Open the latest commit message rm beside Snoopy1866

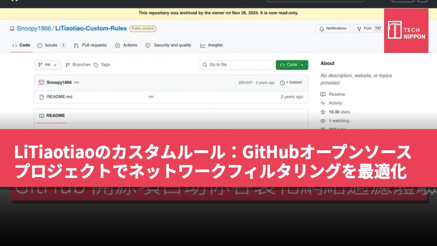pyautogui.click(x=77, y=83)
